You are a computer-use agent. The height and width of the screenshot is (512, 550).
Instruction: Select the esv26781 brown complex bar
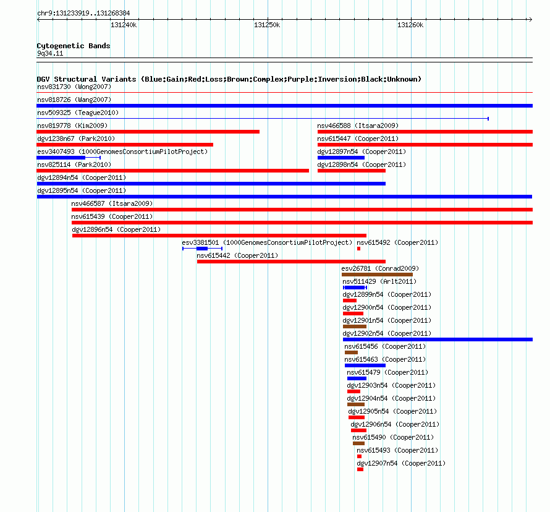coord(378,275)
